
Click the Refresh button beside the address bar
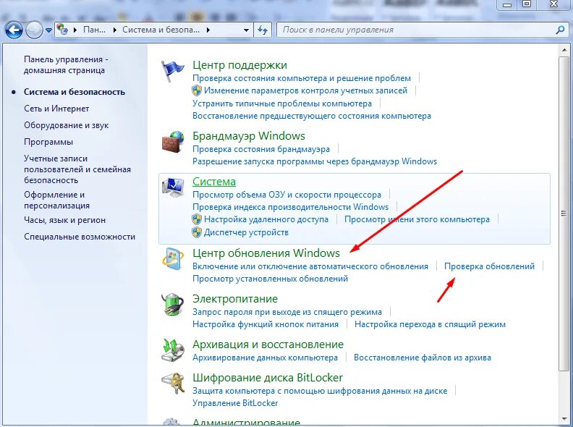click(x=263, y=30)
